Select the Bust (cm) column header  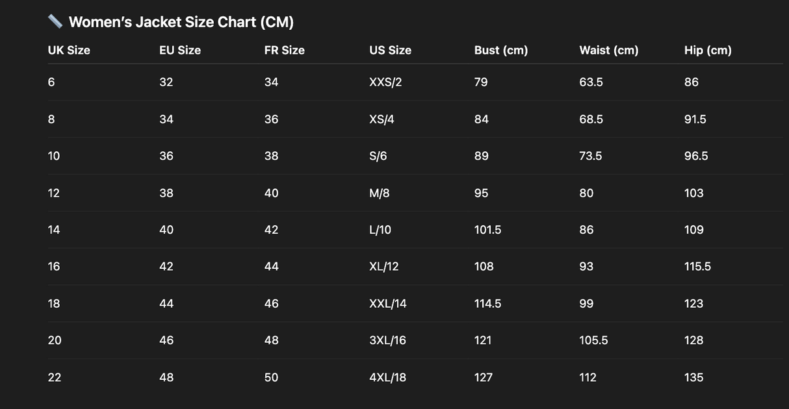pyautogui.click(x=501, y=50)
